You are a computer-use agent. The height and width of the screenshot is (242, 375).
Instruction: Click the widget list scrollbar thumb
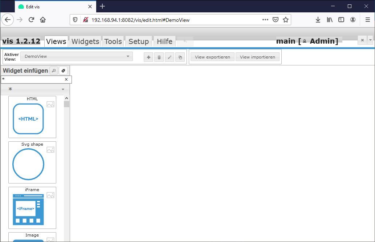coord(66,104)
